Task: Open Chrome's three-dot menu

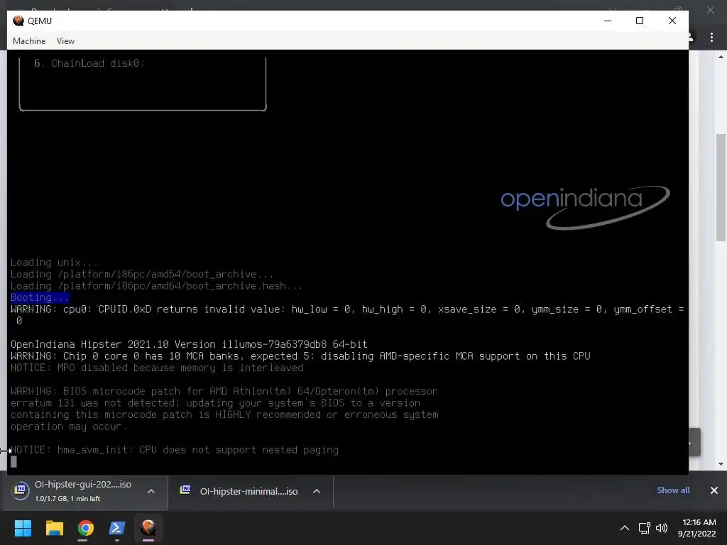Action: pos(711,37)
